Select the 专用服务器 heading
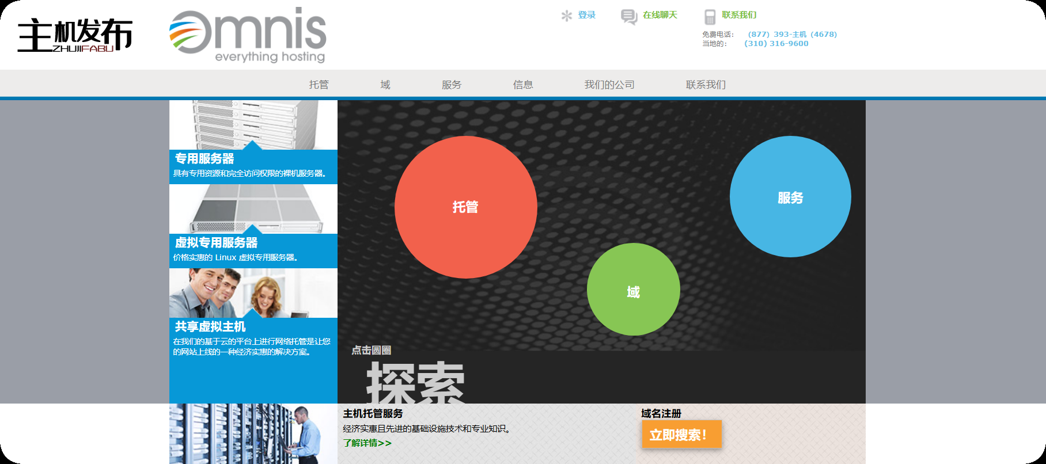The image size is (1046, 464). tap(204, 159)
